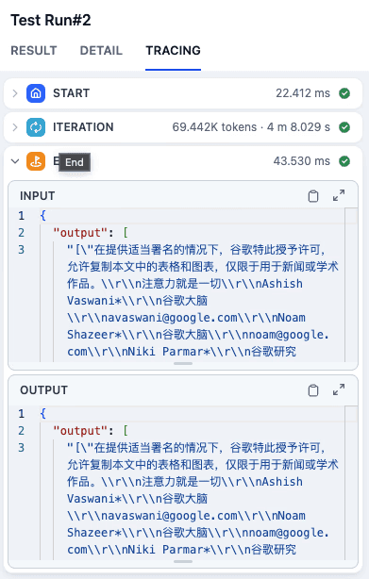The width and height of the screenshot is (369, 579).
Task: Click the START green success checkmark
Action: (344, 93)
